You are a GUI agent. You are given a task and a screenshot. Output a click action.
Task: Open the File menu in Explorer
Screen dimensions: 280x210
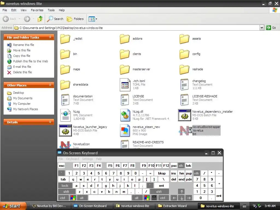5,10
